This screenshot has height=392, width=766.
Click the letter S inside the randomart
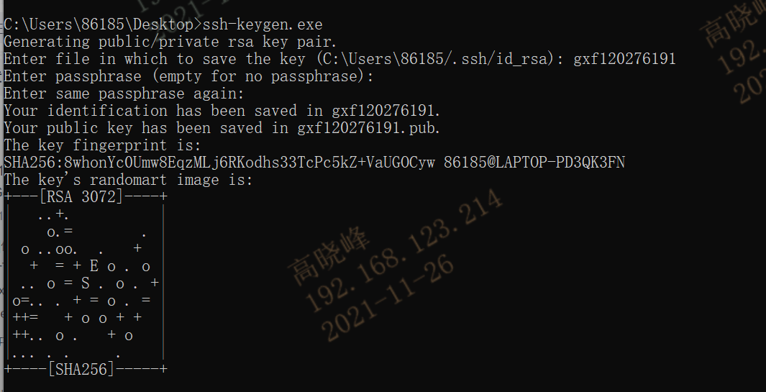(x=86, y=283)
